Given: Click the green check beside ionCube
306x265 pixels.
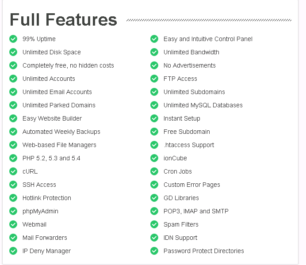Looking at the screenshot, I should (154, 158).
